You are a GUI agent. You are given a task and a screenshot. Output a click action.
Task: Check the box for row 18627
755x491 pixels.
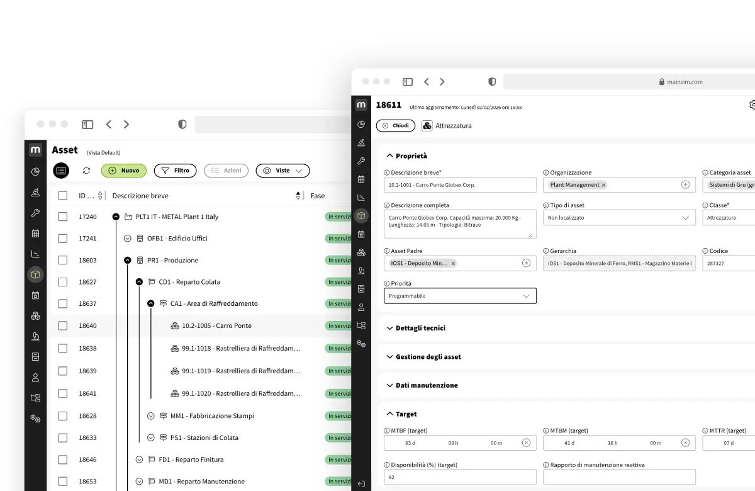63,282
